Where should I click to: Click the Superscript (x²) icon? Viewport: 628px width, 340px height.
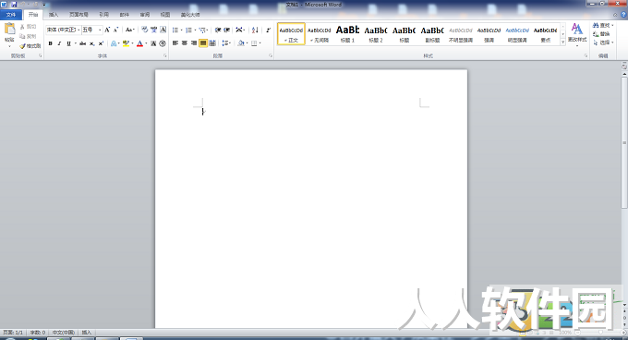click(101, 43)
